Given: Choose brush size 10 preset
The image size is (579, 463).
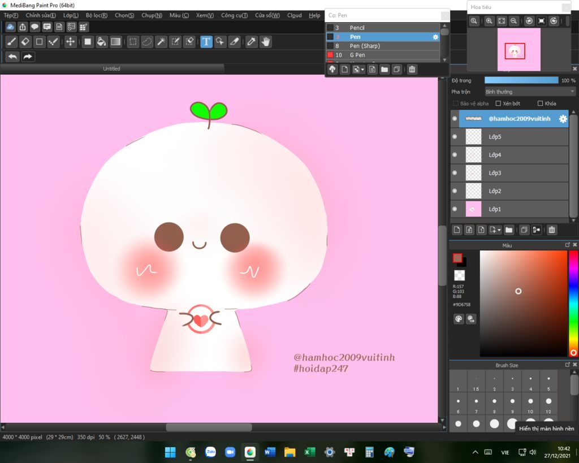Looking at the screenshot, I should (530, 404).
